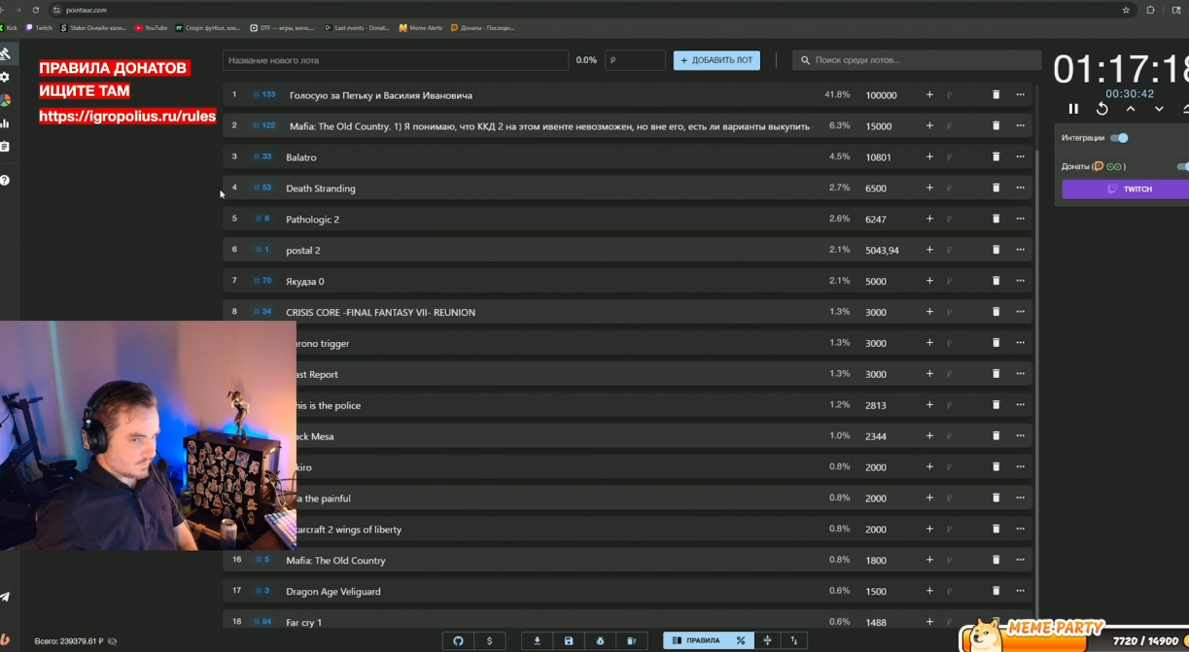Viewport: 1189px width, 652px height.
Task: Click plus icon on postal 2 row
Action: pos(928,250)
